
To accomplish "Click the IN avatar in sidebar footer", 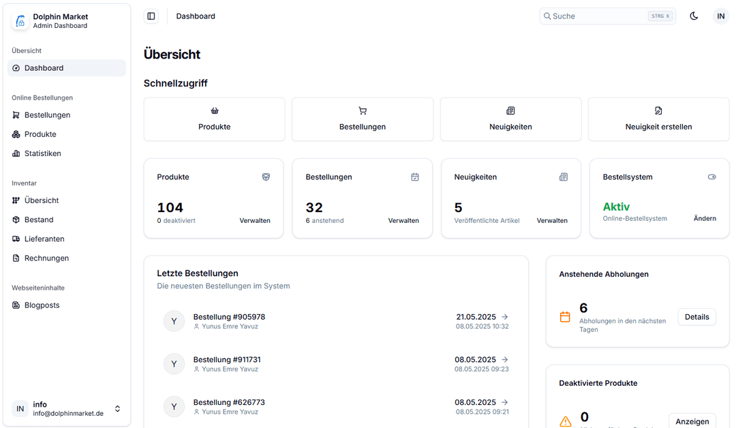I will pyautogui.click(x=20, y=409).
